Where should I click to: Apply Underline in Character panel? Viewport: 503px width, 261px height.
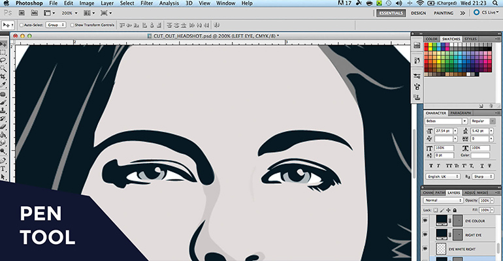coord(481,166)
